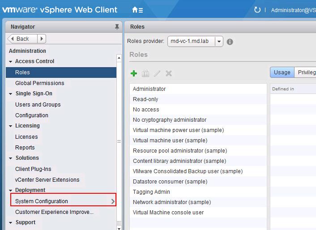Click the roles provider info icon
Viewport: 316px width, 230px height.
click(230, 42)
